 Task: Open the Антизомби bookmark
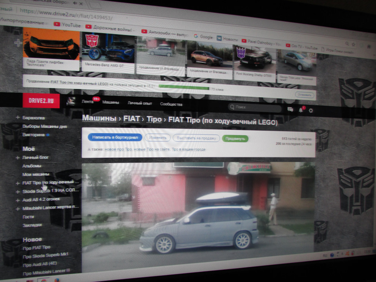(x=164, y=33)
